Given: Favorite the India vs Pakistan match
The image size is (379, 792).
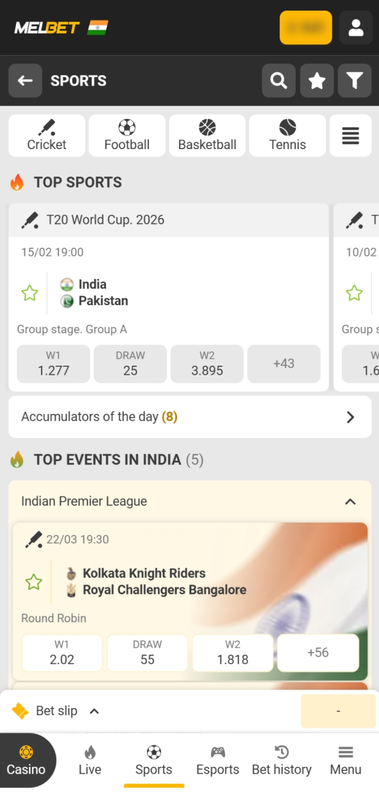Looking at the screenshot, I should pyautogui.click(x=30, y=293).
